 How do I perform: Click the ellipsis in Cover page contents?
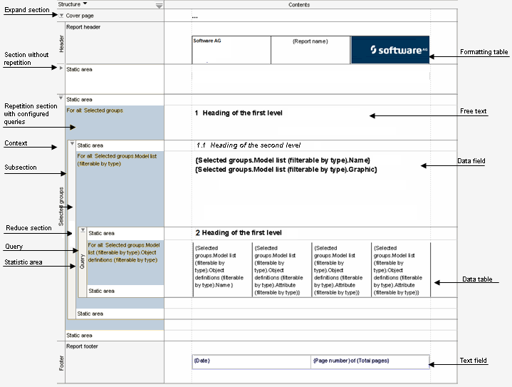click(x=194, y=16)
